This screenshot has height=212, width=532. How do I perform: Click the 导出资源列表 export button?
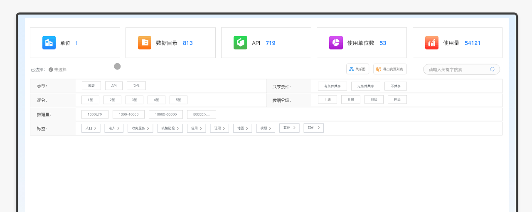390,69
